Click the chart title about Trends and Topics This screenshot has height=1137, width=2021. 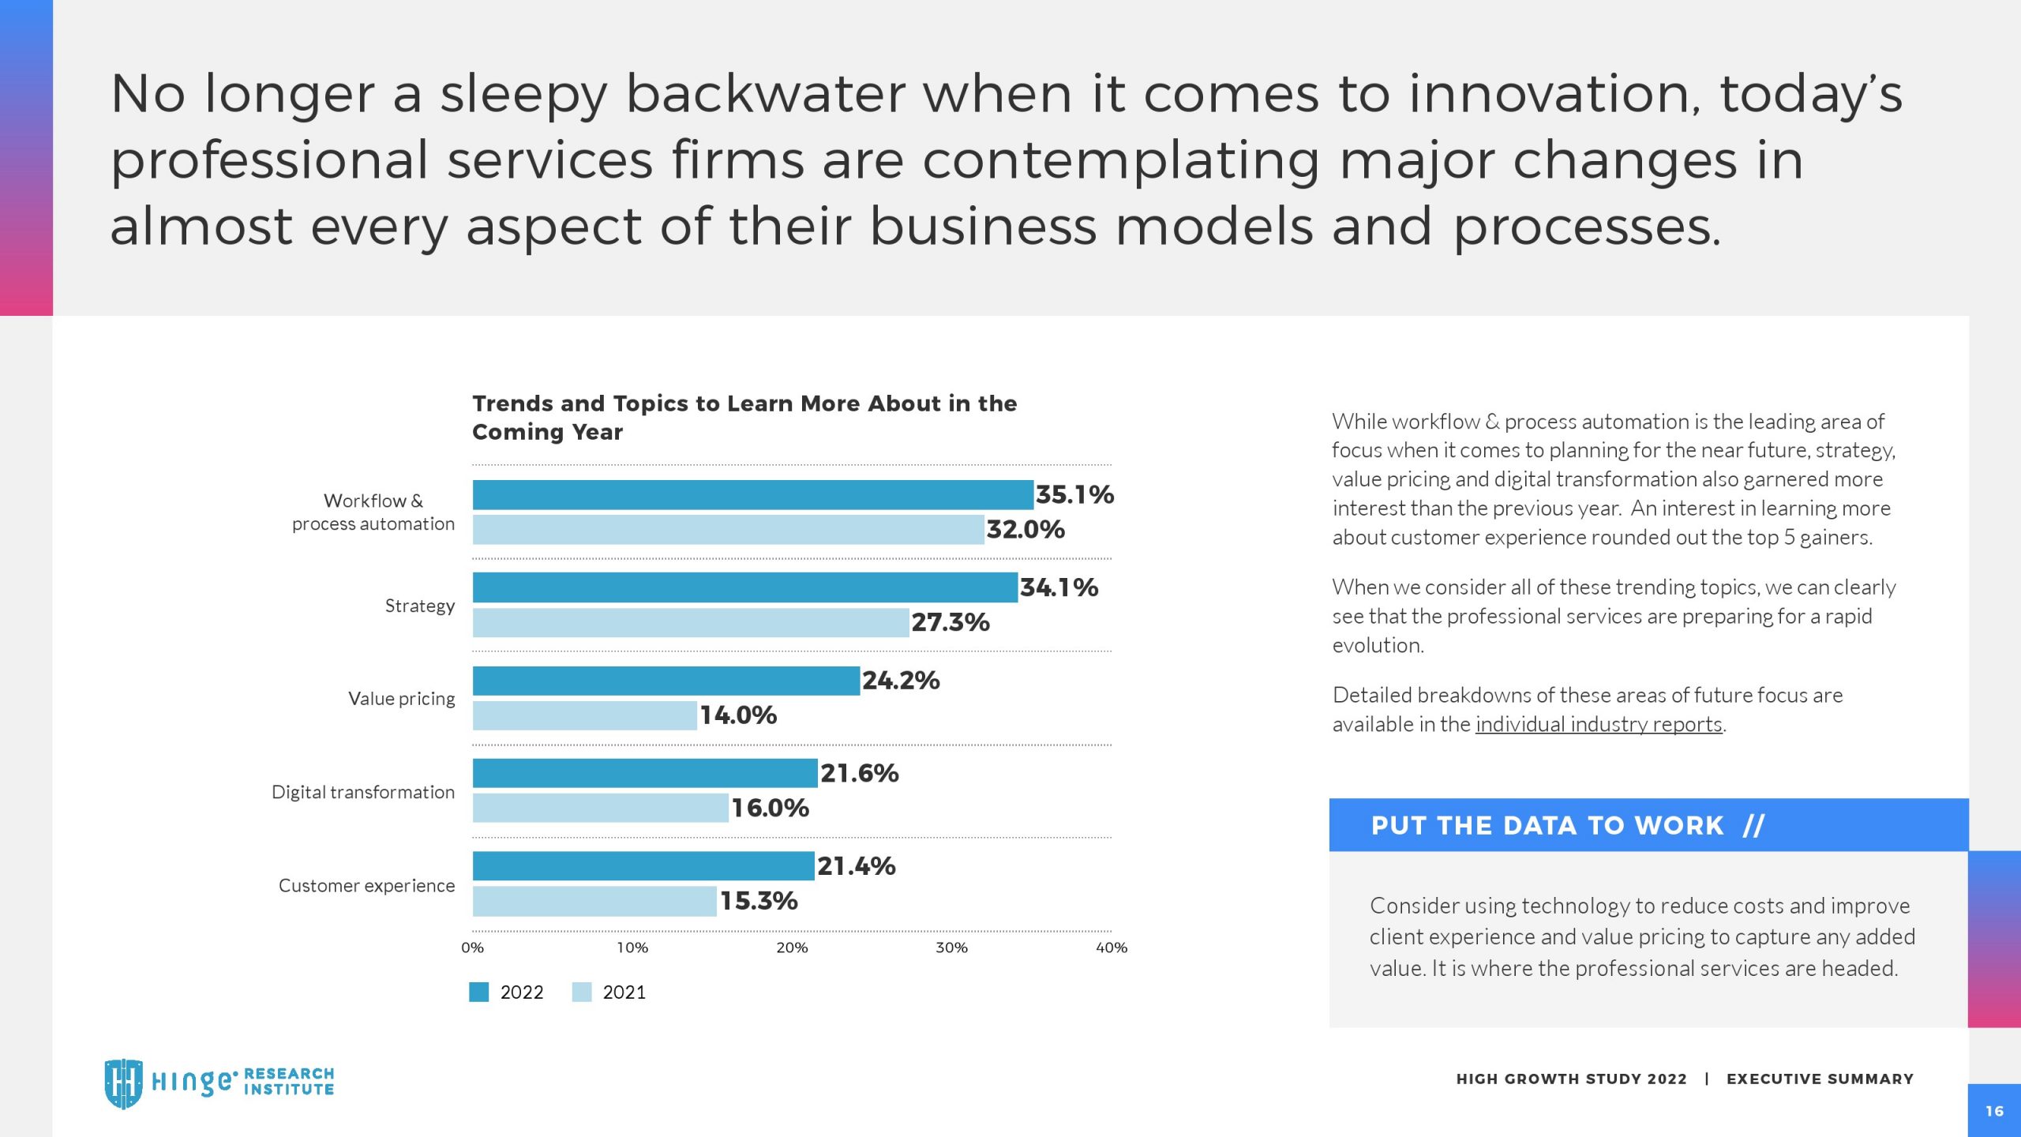(x=744, y=418)
